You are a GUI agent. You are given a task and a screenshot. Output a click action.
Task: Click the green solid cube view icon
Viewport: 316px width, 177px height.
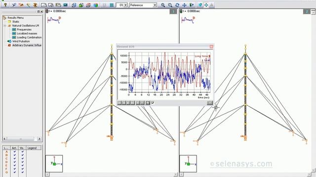(81, 5)
